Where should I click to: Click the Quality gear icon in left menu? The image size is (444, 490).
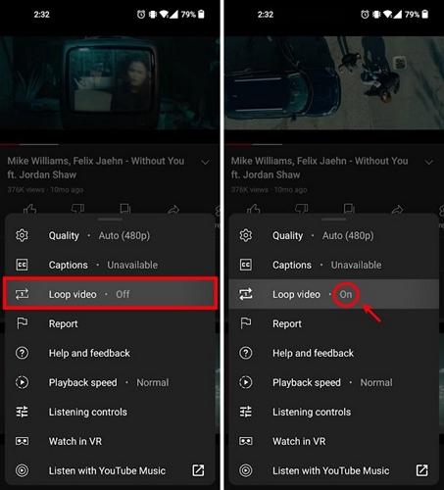click(x=22, y=235)
